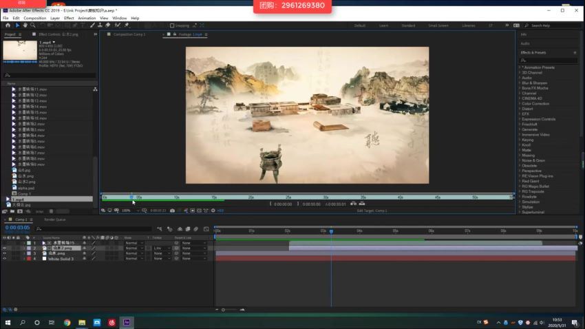Expand the Color Correction effects category

coord(520,104)
